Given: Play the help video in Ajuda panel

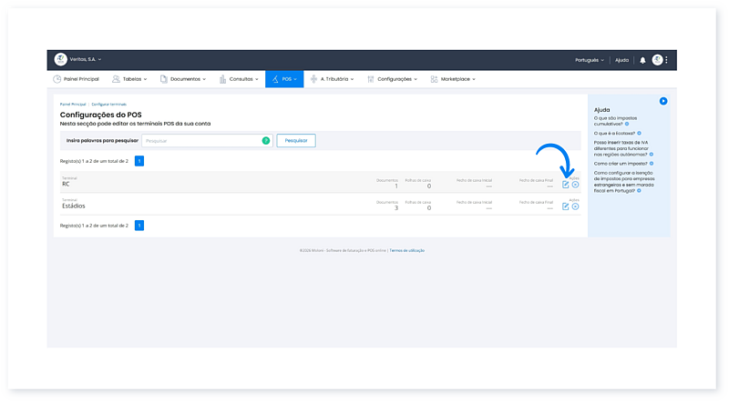Looking at the screenshot, I should (663, 101).
